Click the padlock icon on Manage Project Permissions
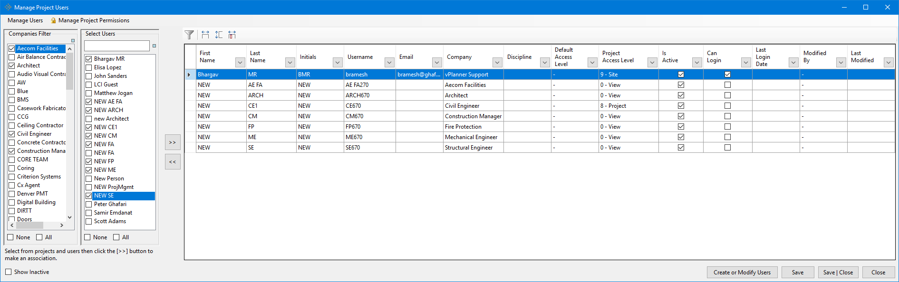Viewport: 899px width, 282px height. [53, 20]
